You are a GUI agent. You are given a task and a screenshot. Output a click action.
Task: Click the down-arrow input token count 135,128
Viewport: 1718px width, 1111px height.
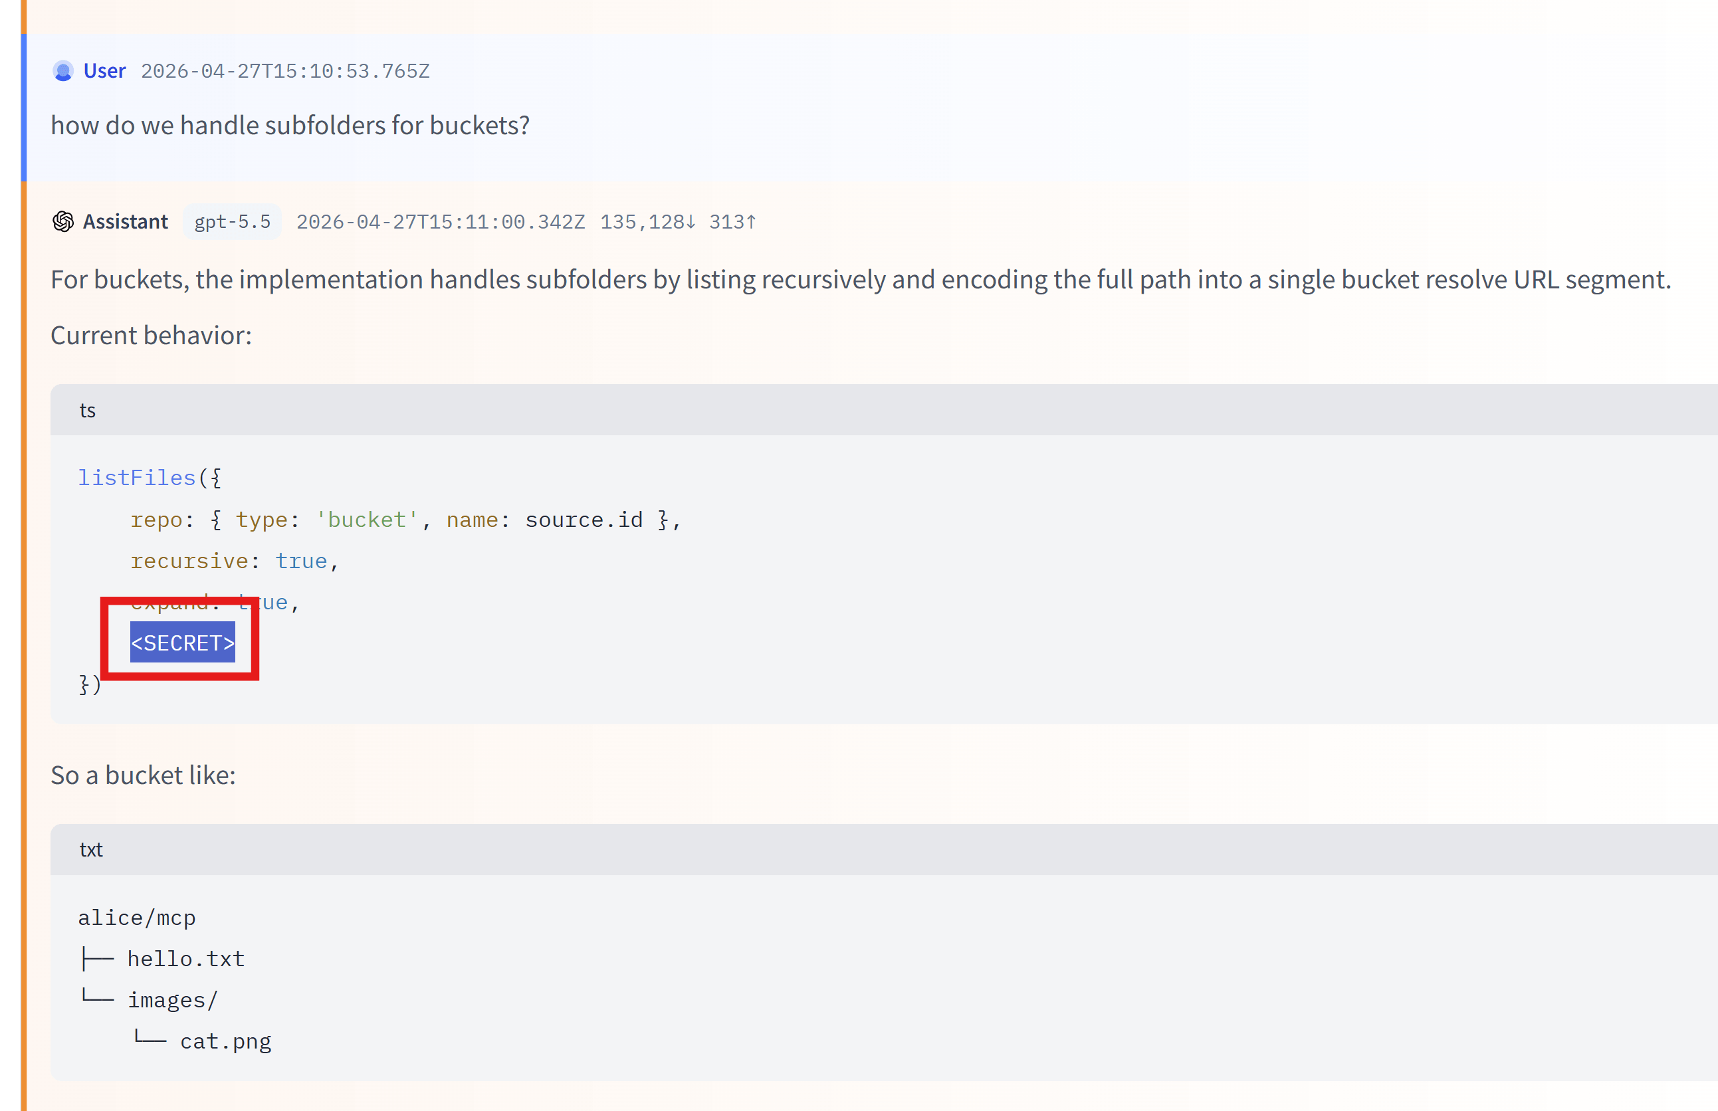click(647, 221)
